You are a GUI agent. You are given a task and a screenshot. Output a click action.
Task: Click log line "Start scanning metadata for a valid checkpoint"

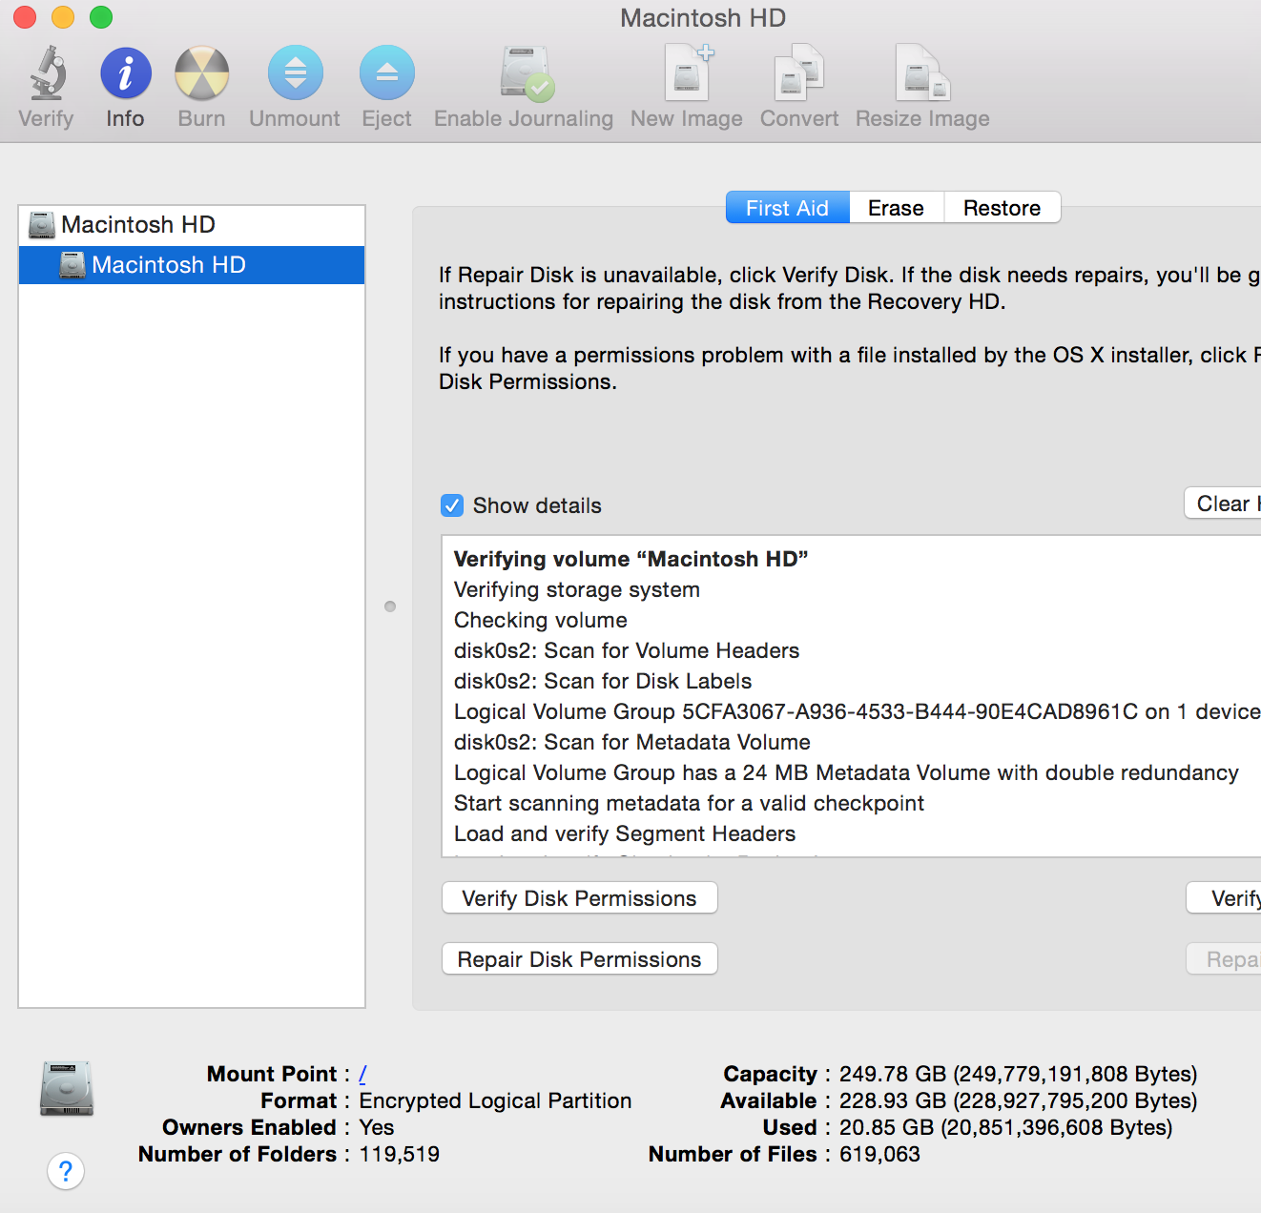(689, 803)
